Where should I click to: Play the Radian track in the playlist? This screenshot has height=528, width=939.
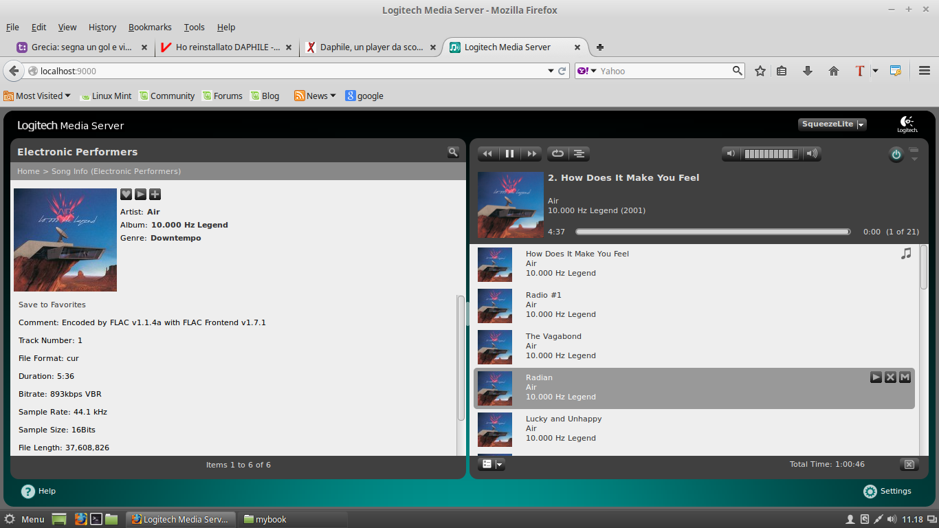pos(876,377)
